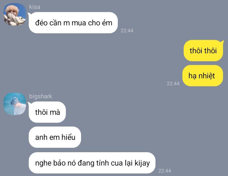The image size is (228, 176).
Task: Click the word "nghe" in the last message
Action: coord(43,163)
